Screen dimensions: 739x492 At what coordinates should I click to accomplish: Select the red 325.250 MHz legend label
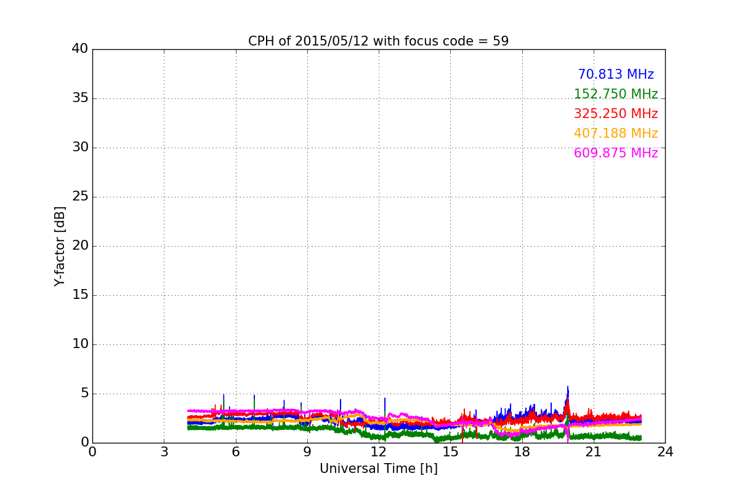tap(616, 114)
